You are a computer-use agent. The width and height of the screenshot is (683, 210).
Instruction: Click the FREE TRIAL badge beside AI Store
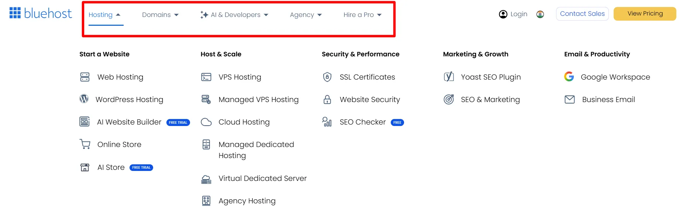(x=141, y=168)
